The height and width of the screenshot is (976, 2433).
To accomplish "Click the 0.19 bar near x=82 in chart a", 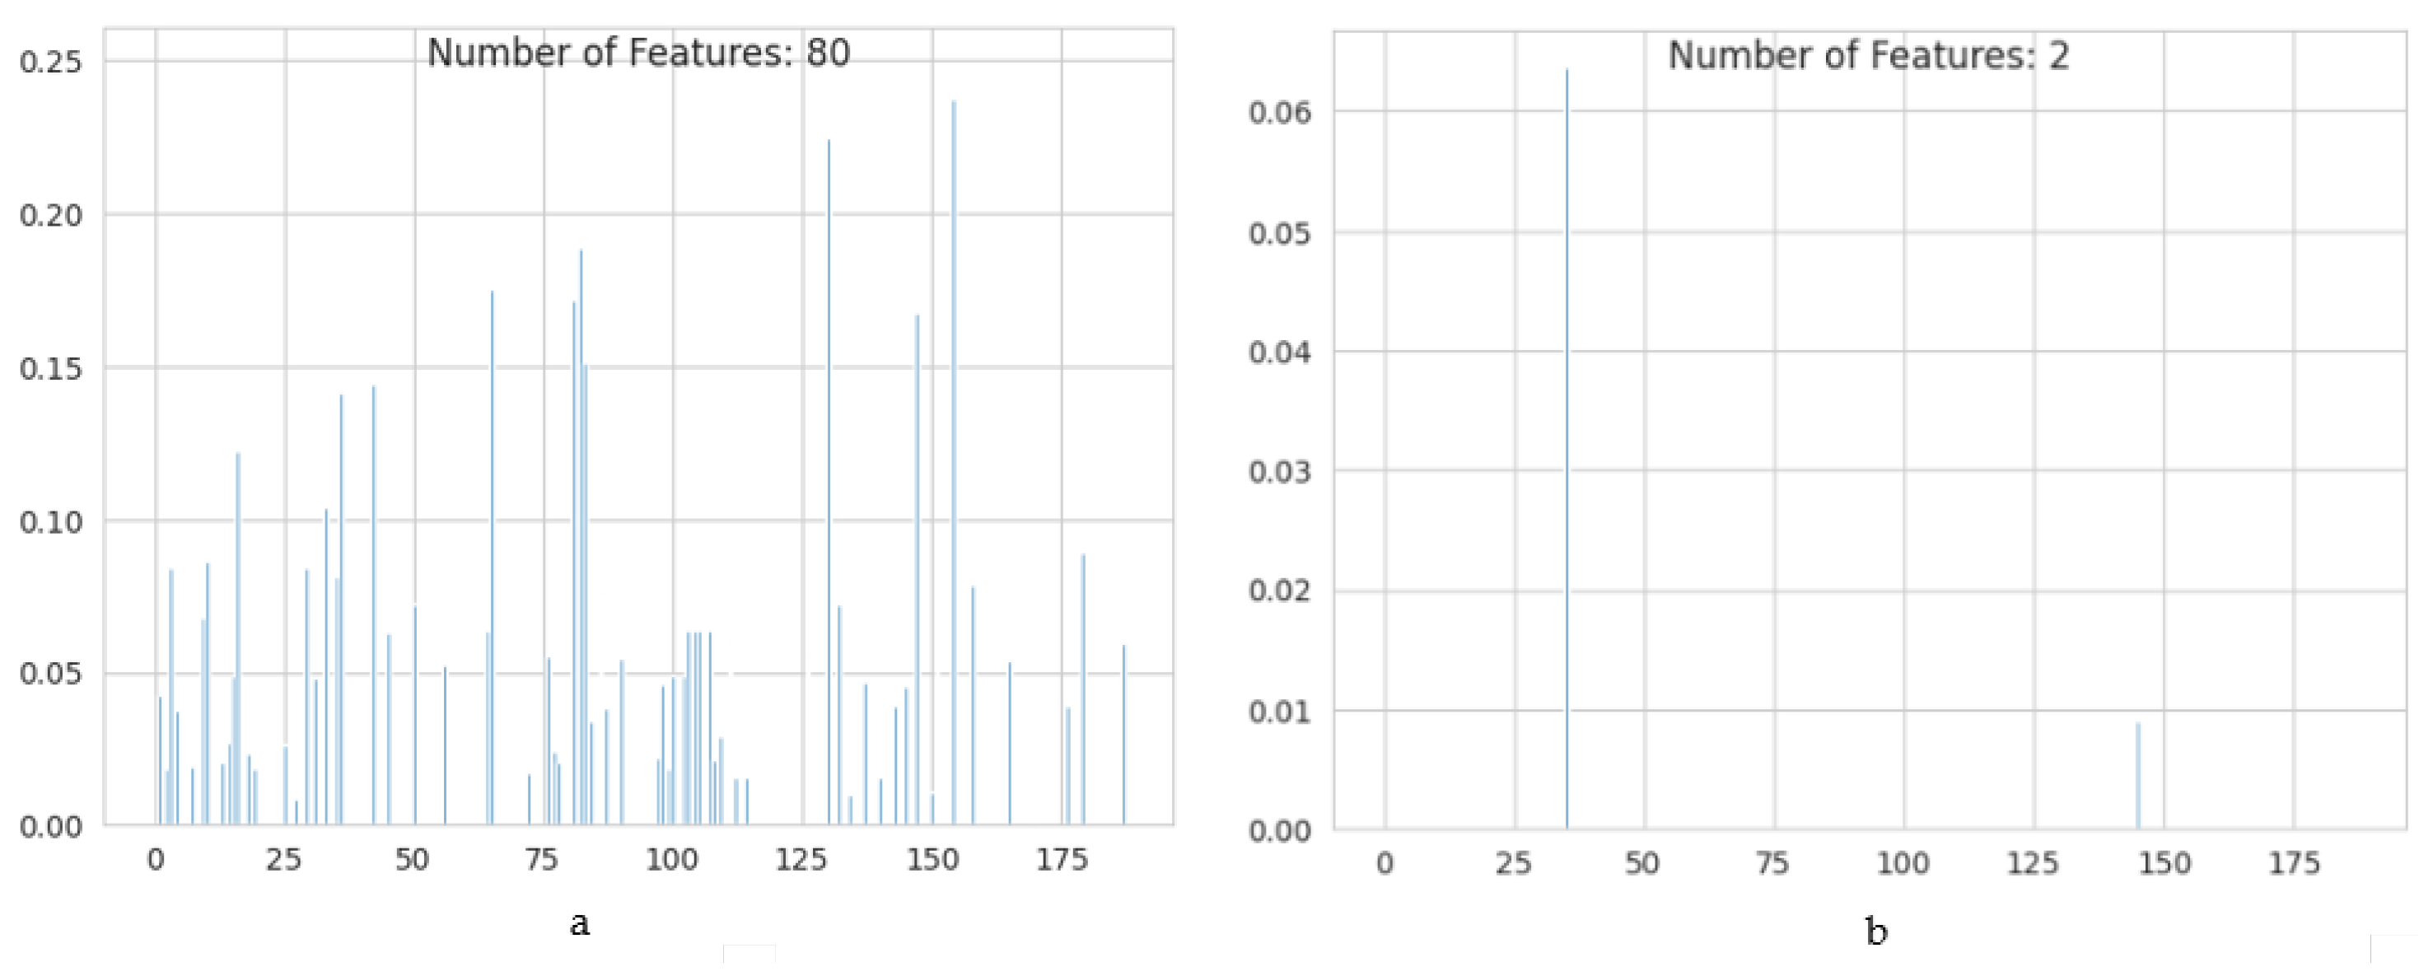I will [581, 473].
